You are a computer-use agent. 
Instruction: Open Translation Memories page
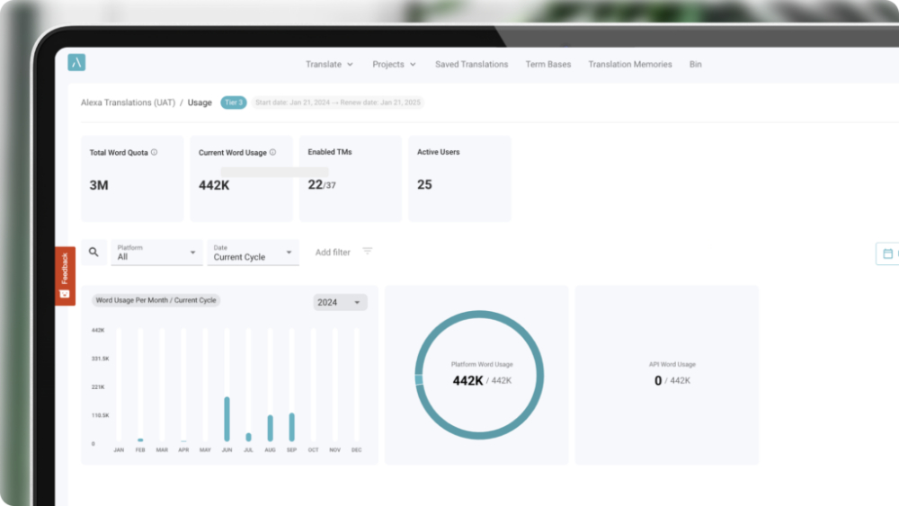629,65
